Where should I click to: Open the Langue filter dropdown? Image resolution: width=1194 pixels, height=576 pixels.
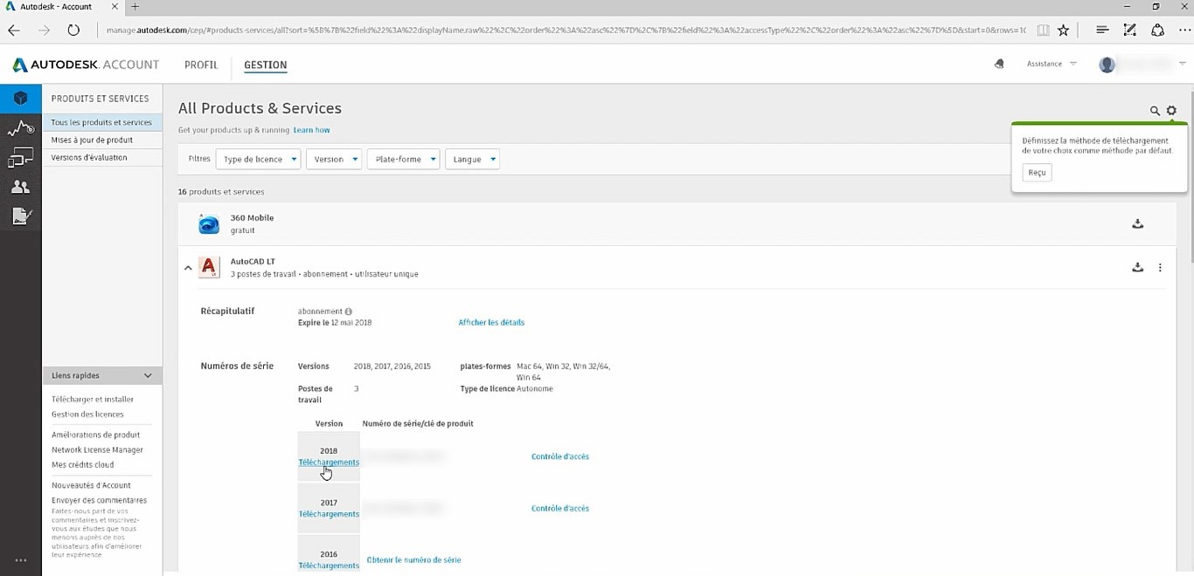point(472,159)
